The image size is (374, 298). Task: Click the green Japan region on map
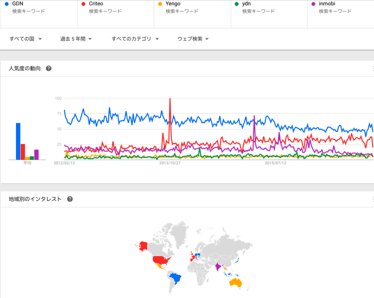click(237, 260)
